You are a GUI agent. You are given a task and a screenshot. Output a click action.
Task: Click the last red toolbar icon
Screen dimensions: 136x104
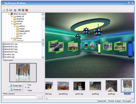click(27, 10)
